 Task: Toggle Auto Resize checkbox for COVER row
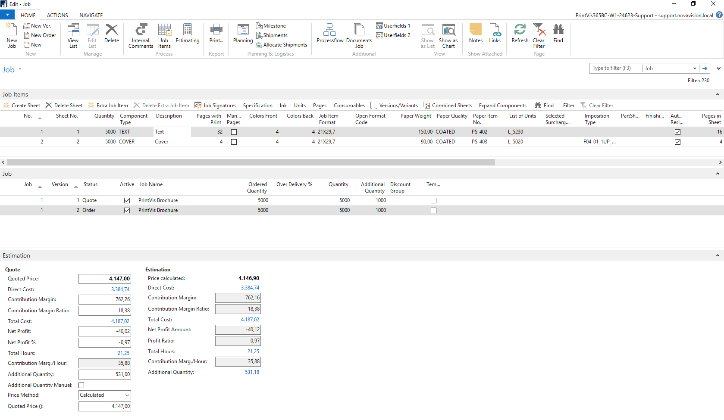(x=677, y=142)
